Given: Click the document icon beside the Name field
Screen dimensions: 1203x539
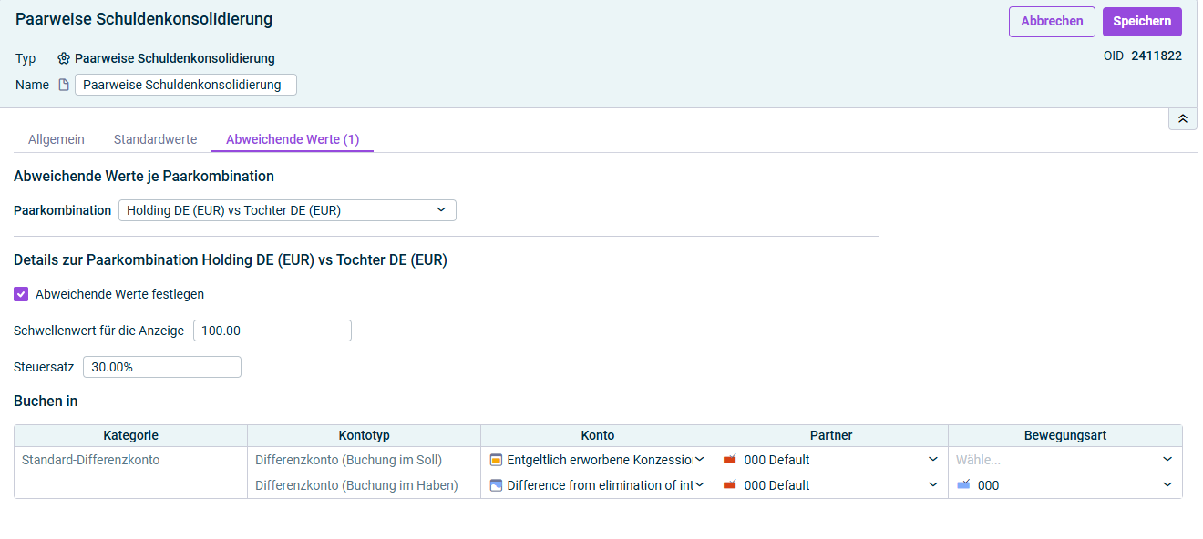Looking at the screenshot, I should click(x=64, y=85).
